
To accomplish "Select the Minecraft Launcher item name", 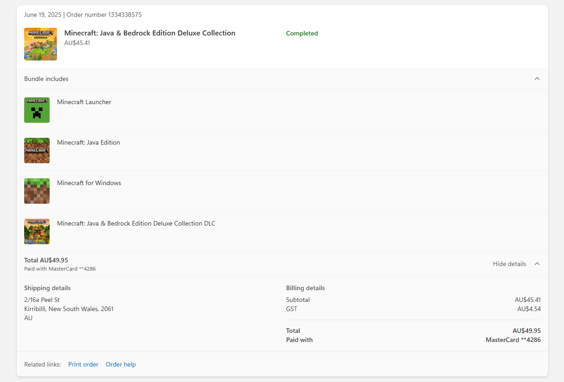I will tap(84, 102).
